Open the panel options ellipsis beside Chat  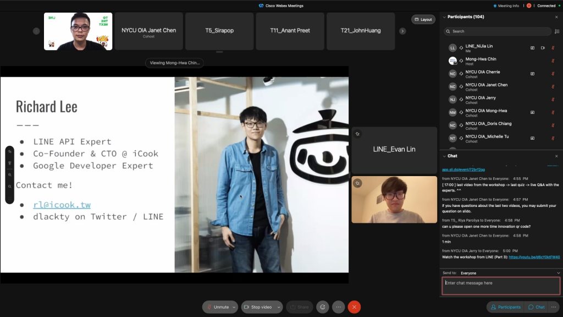click(x=554, y=307)
